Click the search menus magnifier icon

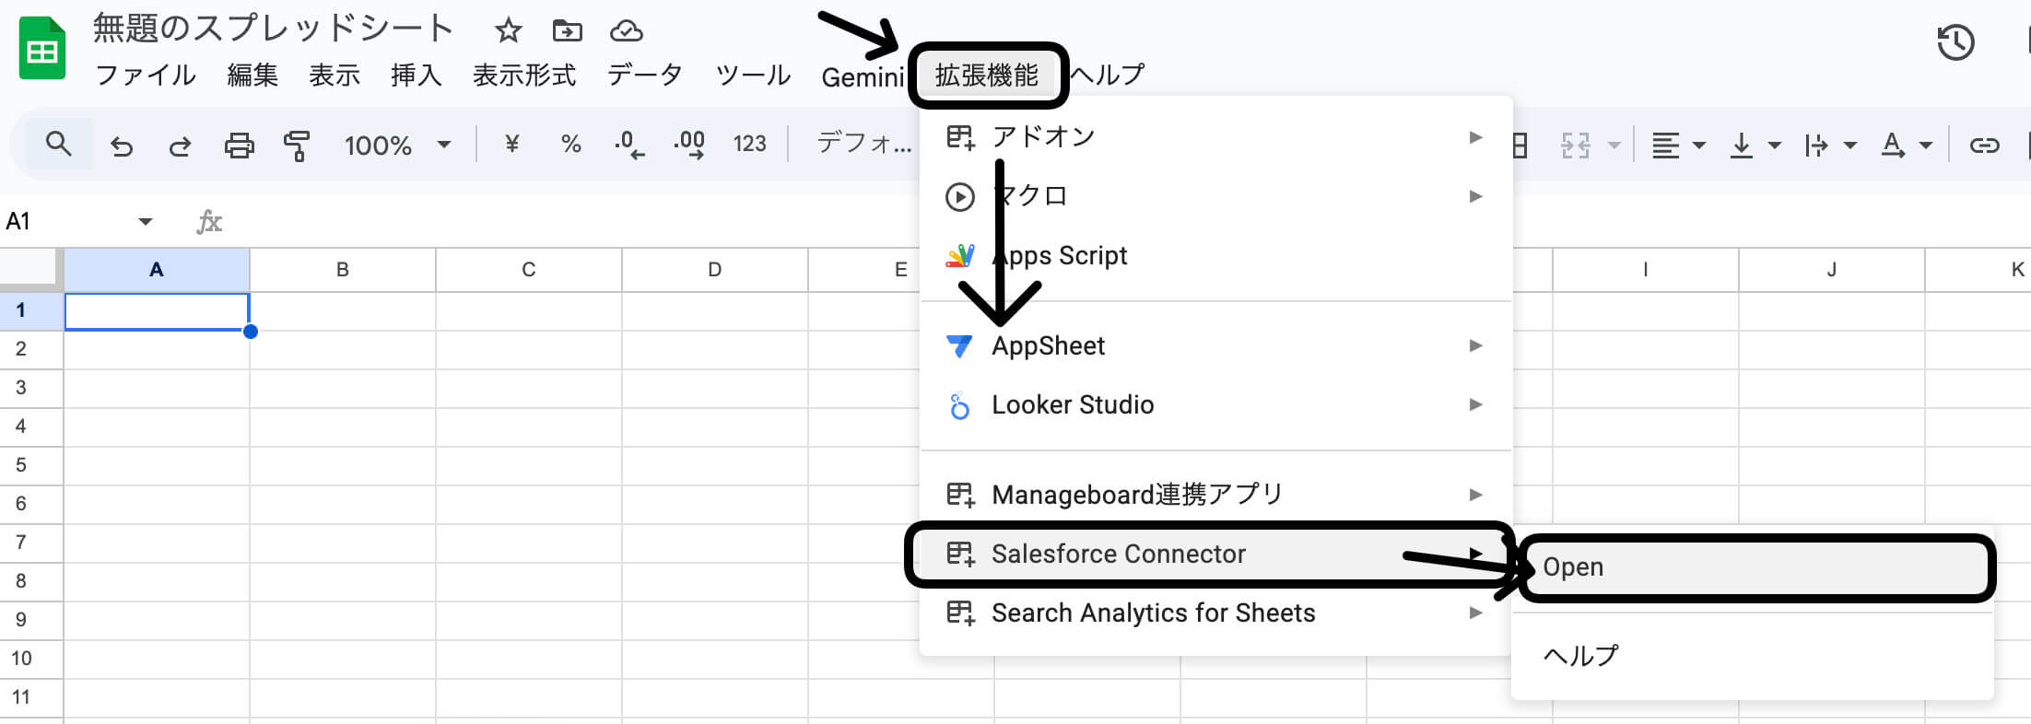(x=58, y=145)
